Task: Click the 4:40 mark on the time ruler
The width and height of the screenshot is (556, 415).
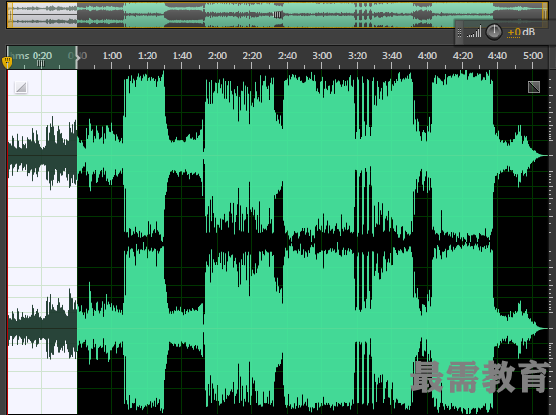Action: (498, 56)
